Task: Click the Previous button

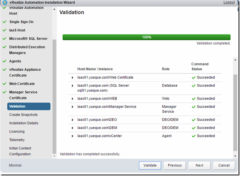Action: [x=175, y=165]
